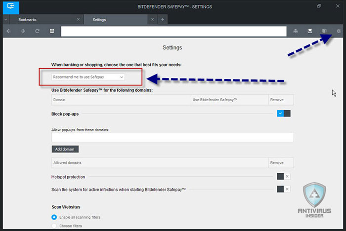Open the 'Recommend me to use Safepay' dropdown
346x231 pixels.
point(88,77)
